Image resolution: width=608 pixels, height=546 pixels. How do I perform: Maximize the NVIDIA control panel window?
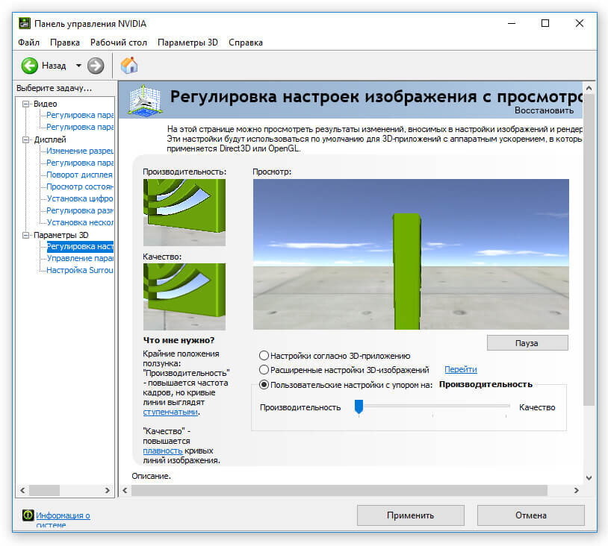pos(545,23)
